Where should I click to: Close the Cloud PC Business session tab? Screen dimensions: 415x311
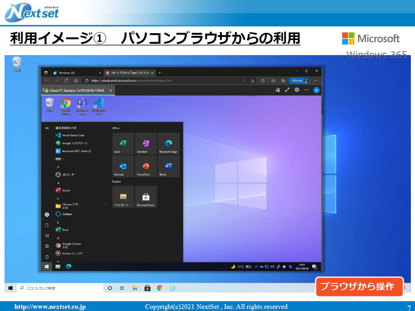(111, 91)
